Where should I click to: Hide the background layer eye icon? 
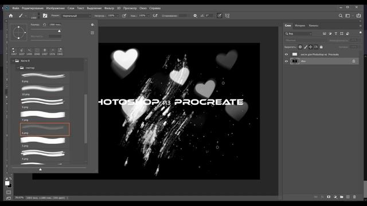click(x=286, y=61)
